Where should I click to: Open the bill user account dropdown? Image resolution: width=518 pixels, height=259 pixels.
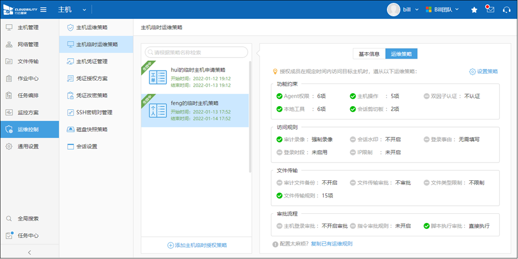403,10
